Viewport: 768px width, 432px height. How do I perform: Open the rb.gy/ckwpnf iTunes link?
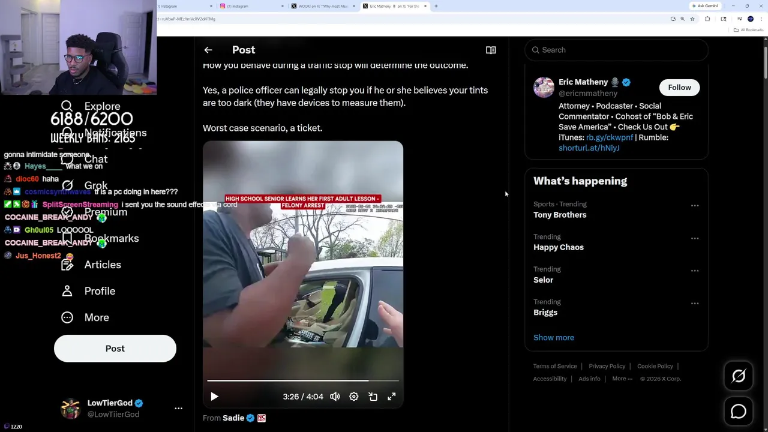click(x=610, y=137)
